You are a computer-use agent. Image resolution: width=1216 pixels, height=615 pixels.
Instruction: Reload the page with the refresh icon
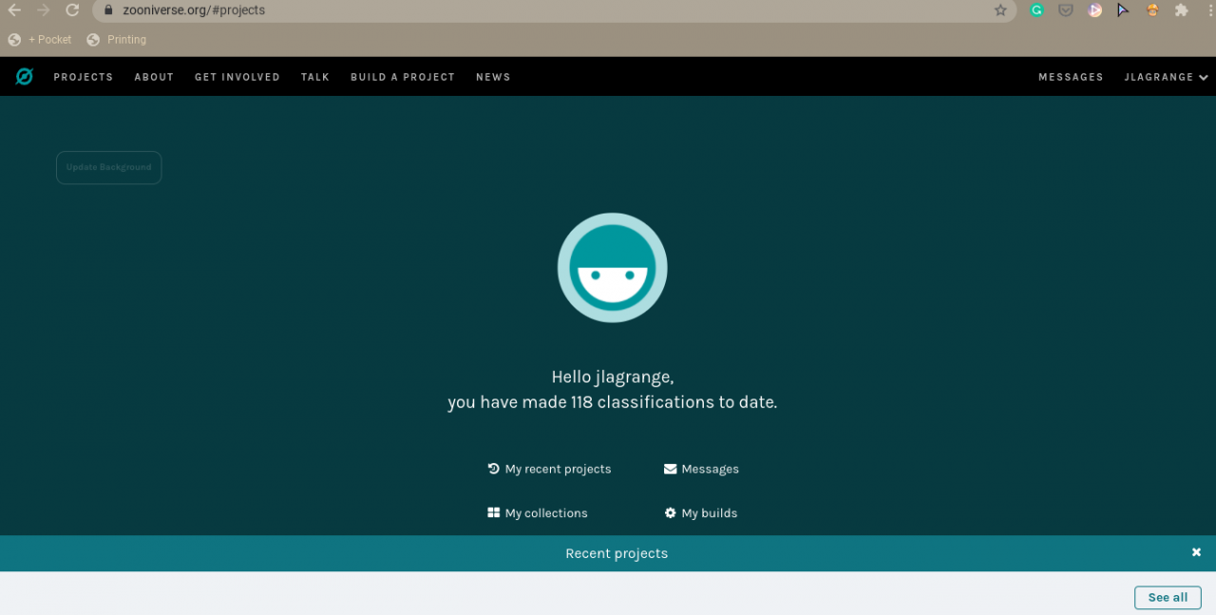tap(72, 10)
